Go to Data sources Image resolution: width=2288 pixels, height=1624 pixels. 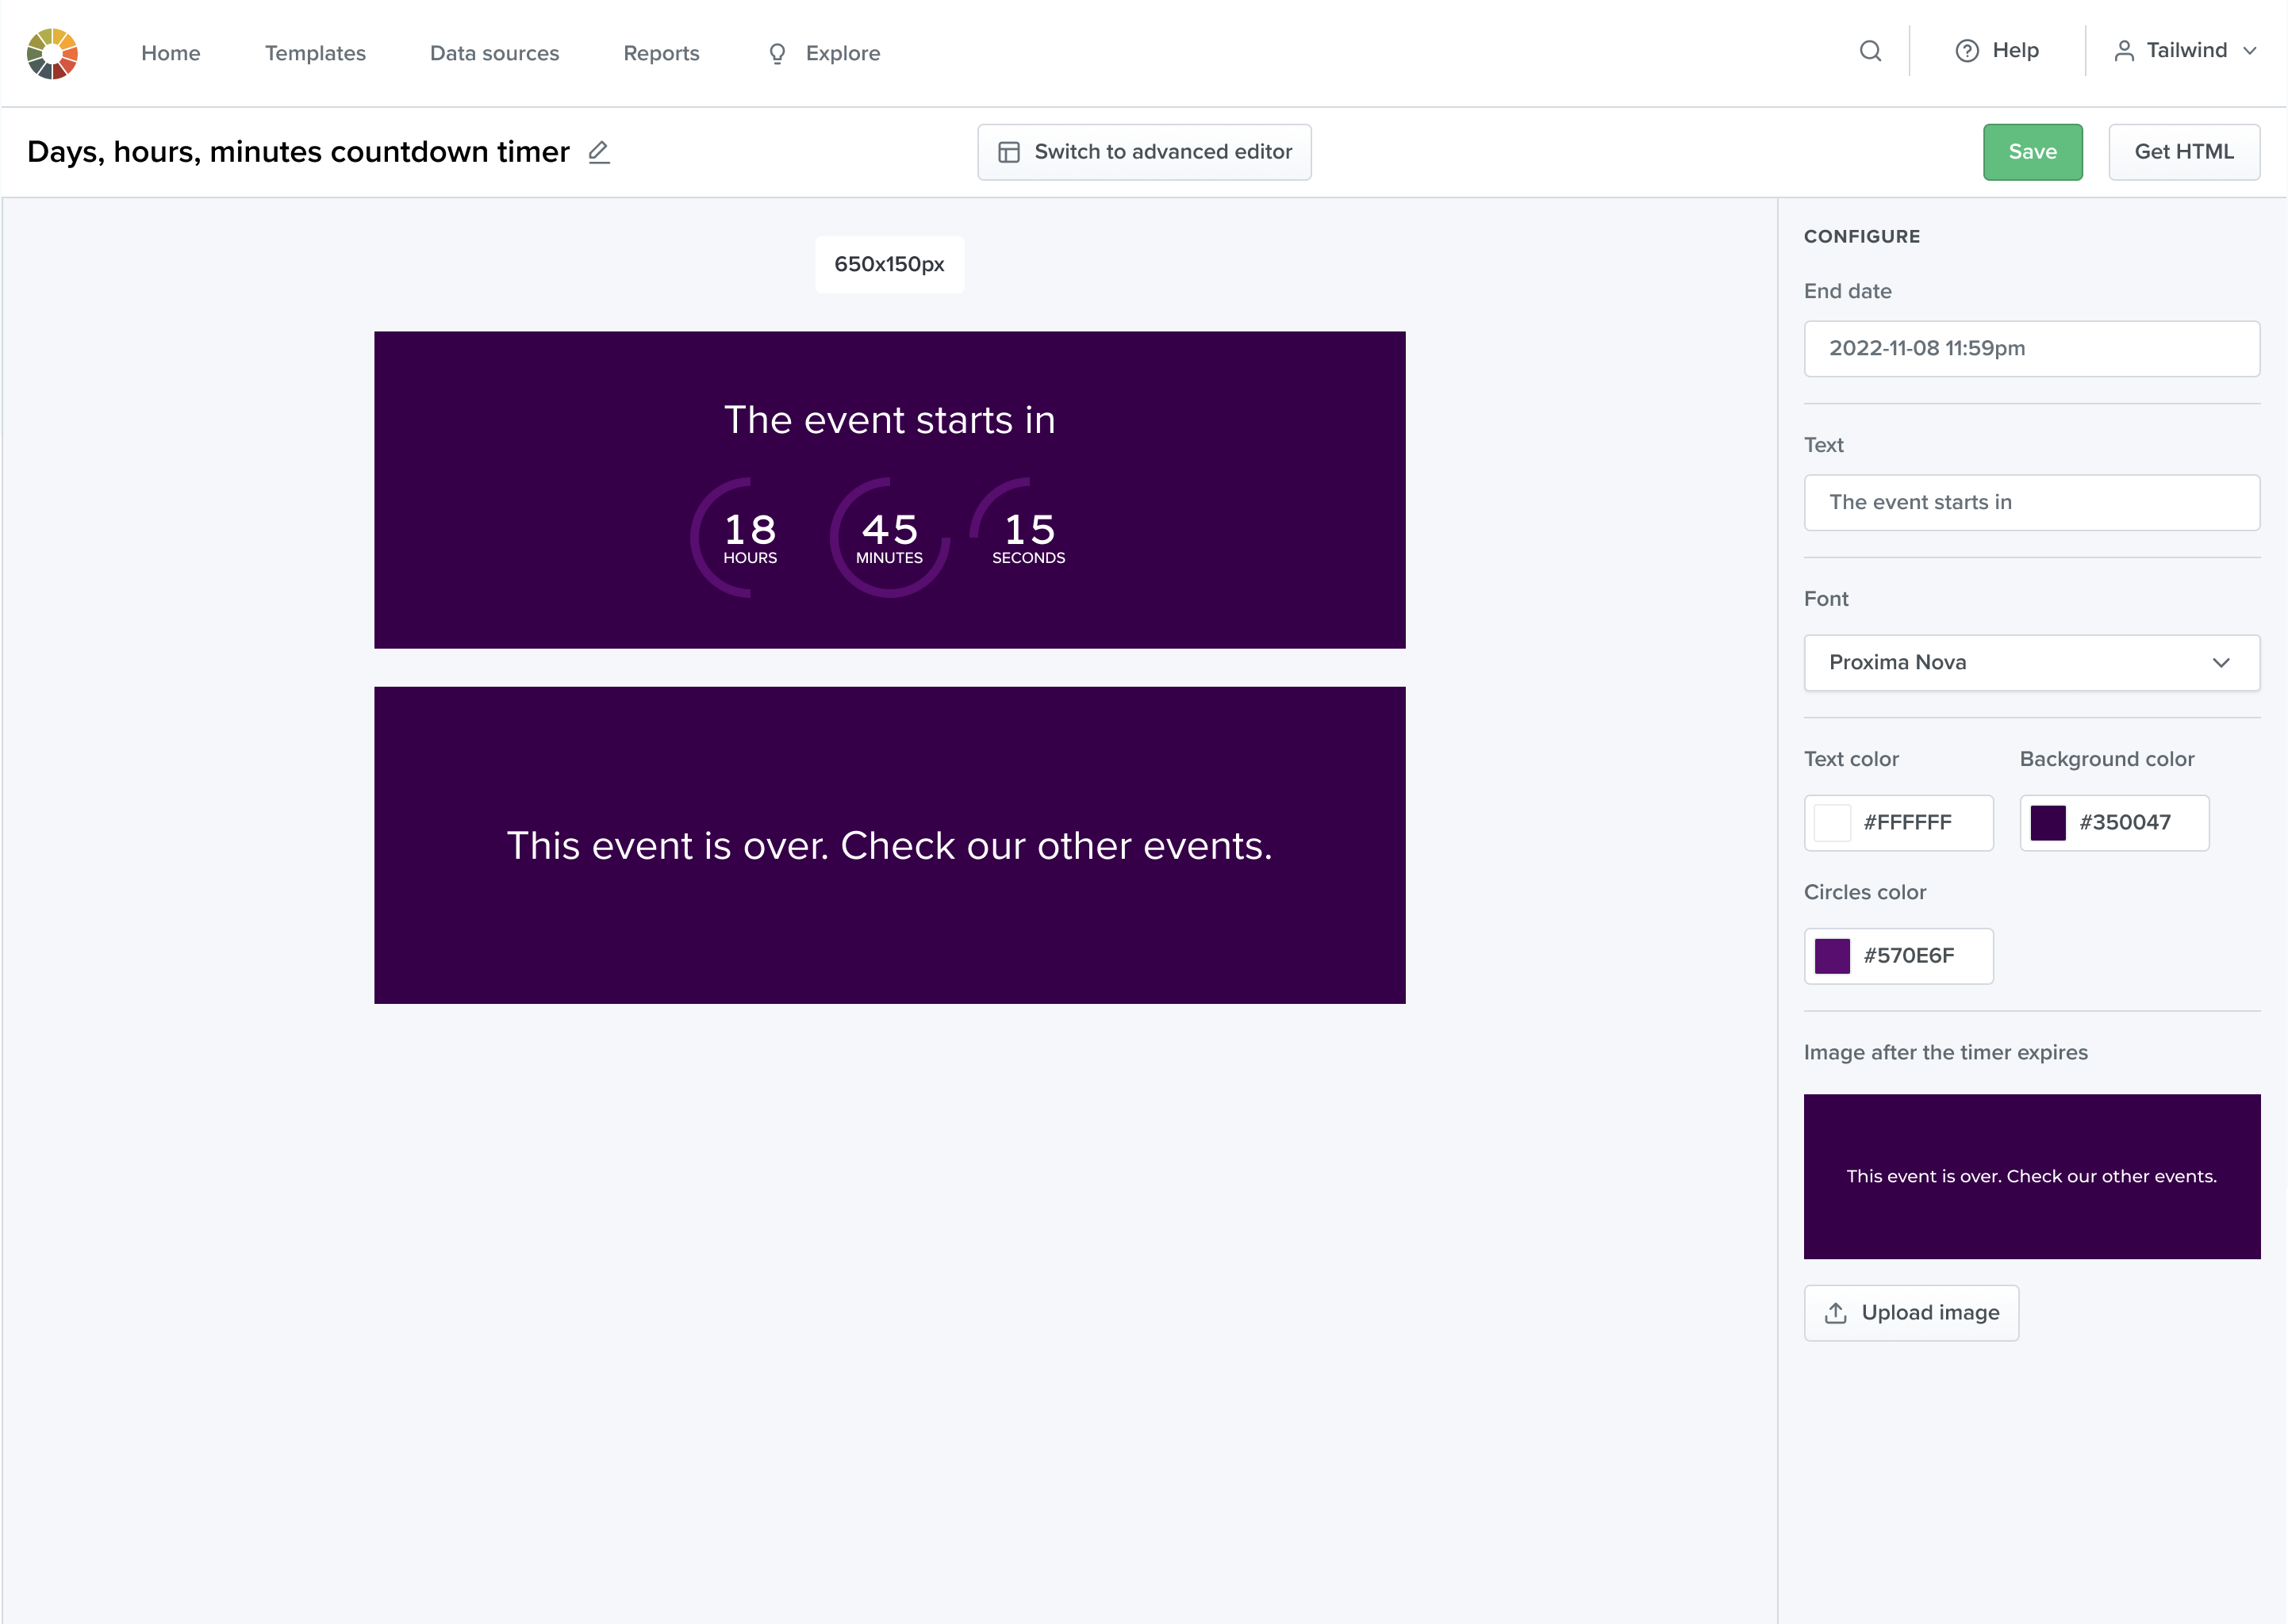[x=494, y=53]
